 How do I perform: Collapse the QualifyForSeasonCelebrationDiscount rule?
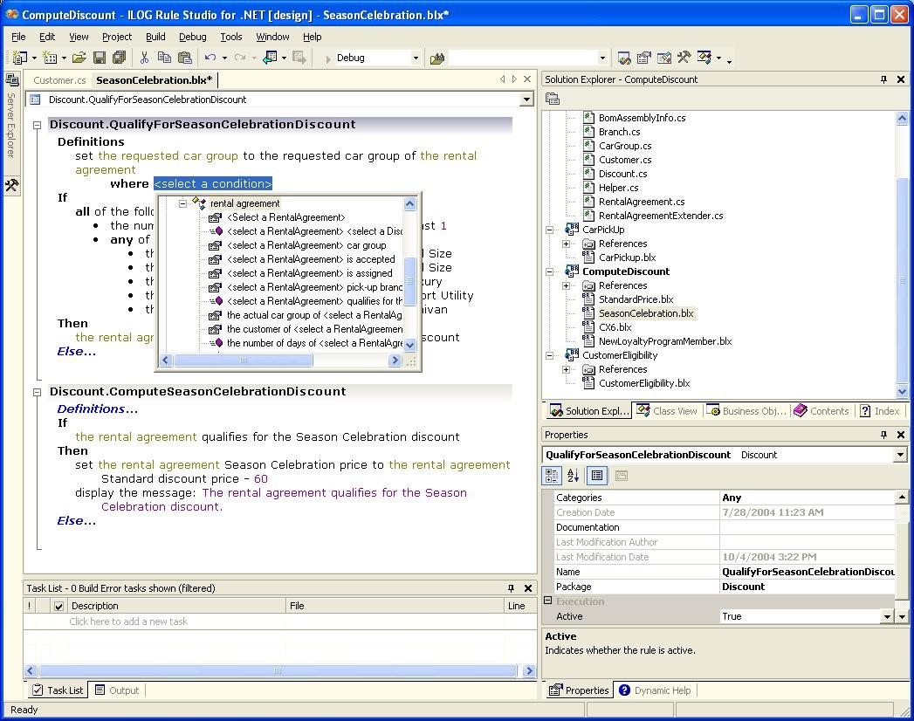click(37, 125)
